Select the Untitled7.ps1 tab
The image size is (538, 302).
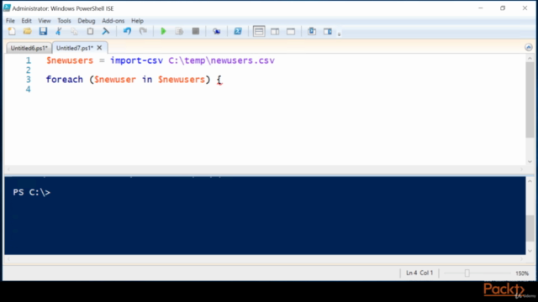tap(75, 48)
